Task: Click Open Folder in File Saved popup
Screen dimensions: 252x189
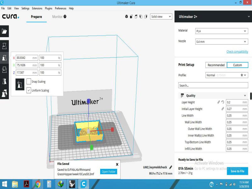Action: (109, 172)
